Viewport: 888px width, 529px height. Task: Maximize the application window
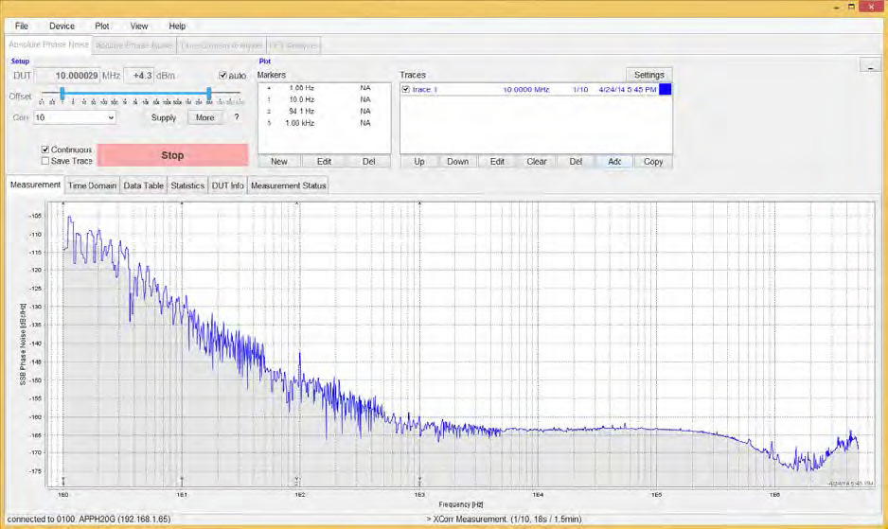(851, 7)
